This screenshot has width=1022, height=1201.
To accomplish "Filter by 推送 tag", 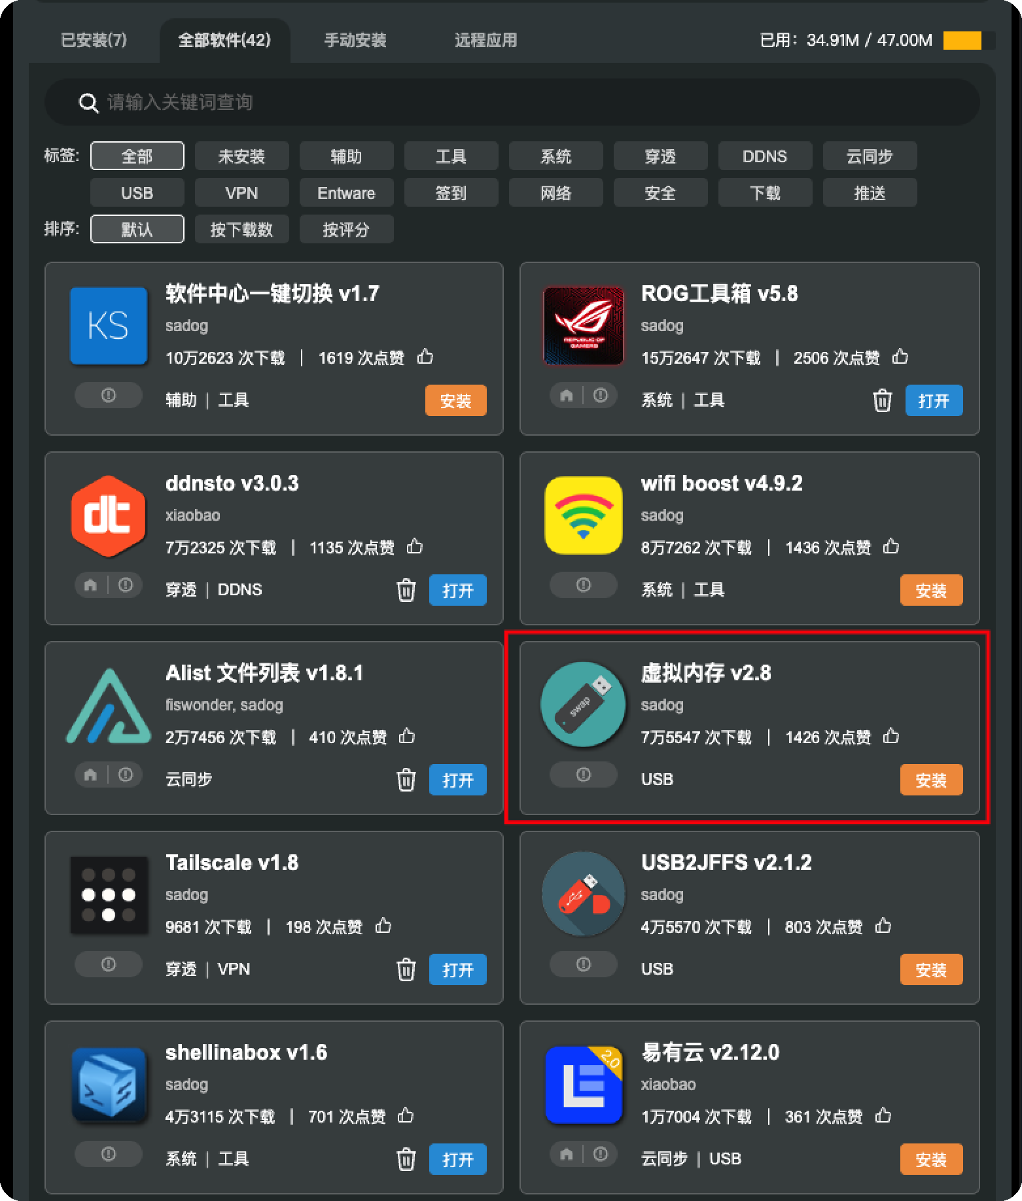I will 870,193.
